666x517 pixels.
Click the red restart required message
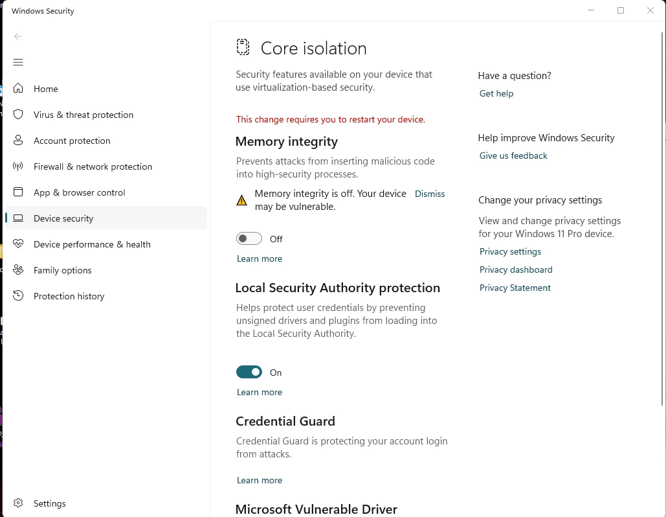click(331, 119)
